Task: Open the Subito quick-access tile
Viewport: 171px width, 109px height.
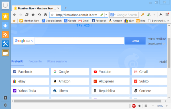Action: (149, 81)
